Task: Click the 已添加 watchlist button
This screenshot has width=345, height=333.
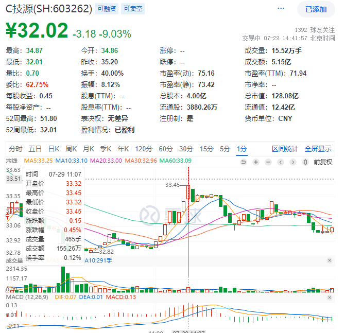Action: pos(316,9)
